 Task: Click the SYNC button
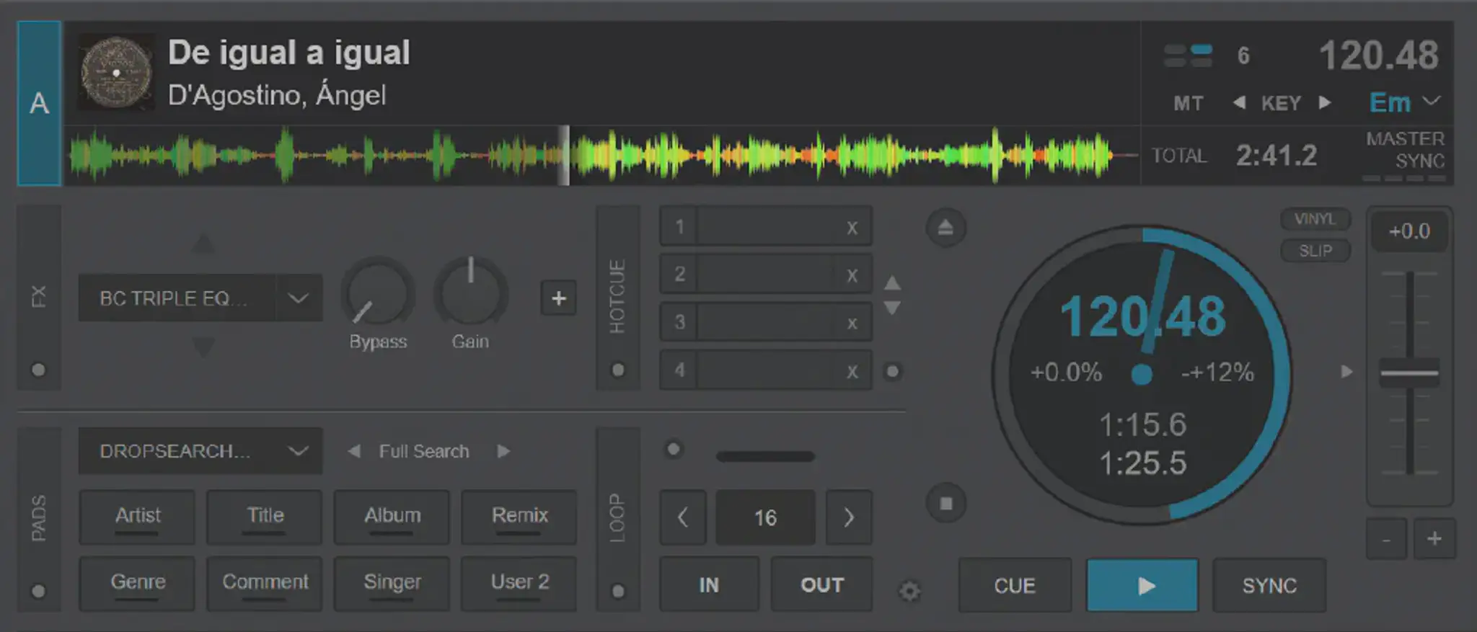1269,585
